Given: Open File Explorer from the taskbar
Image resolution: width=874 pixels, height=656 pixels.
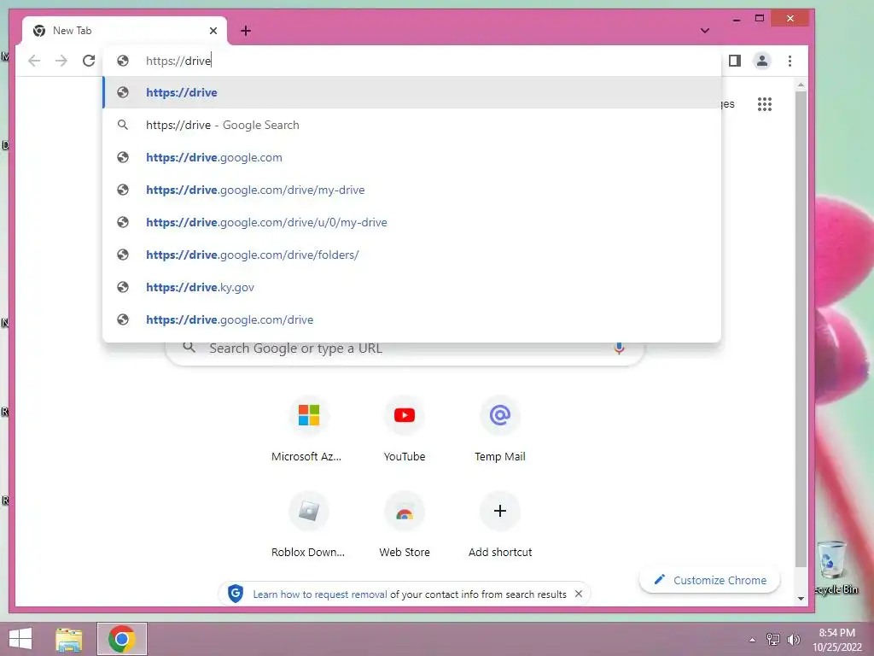Looking at the screenshot, I should tap(69, 639).
